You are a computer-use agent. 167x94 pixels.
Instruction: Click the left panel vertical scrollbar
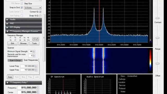[x=44, y=38]
